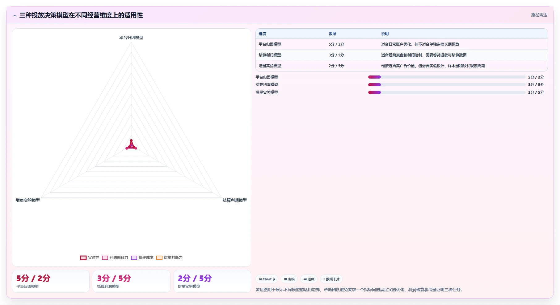560x305 pixels.
Task: Click the 结算利润模型 progress bar
Action: 447,85
